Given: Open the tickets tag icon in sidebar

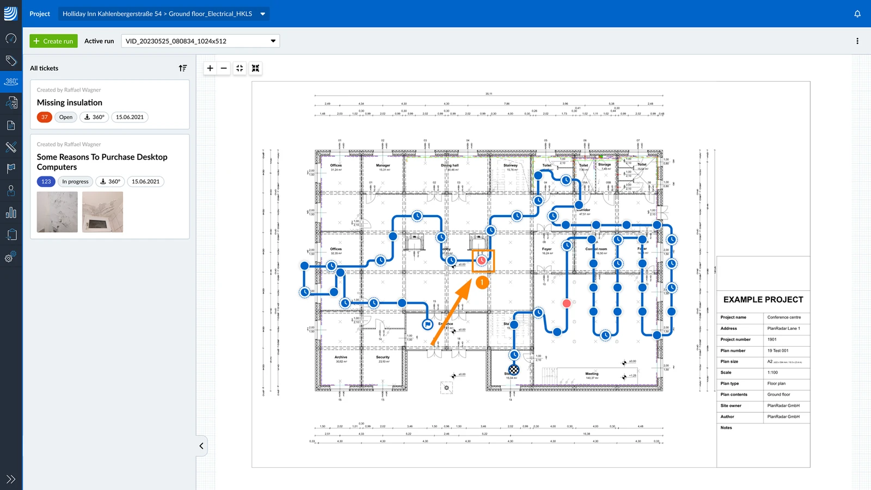Looking at the screenshot, I should pos(11,60).
